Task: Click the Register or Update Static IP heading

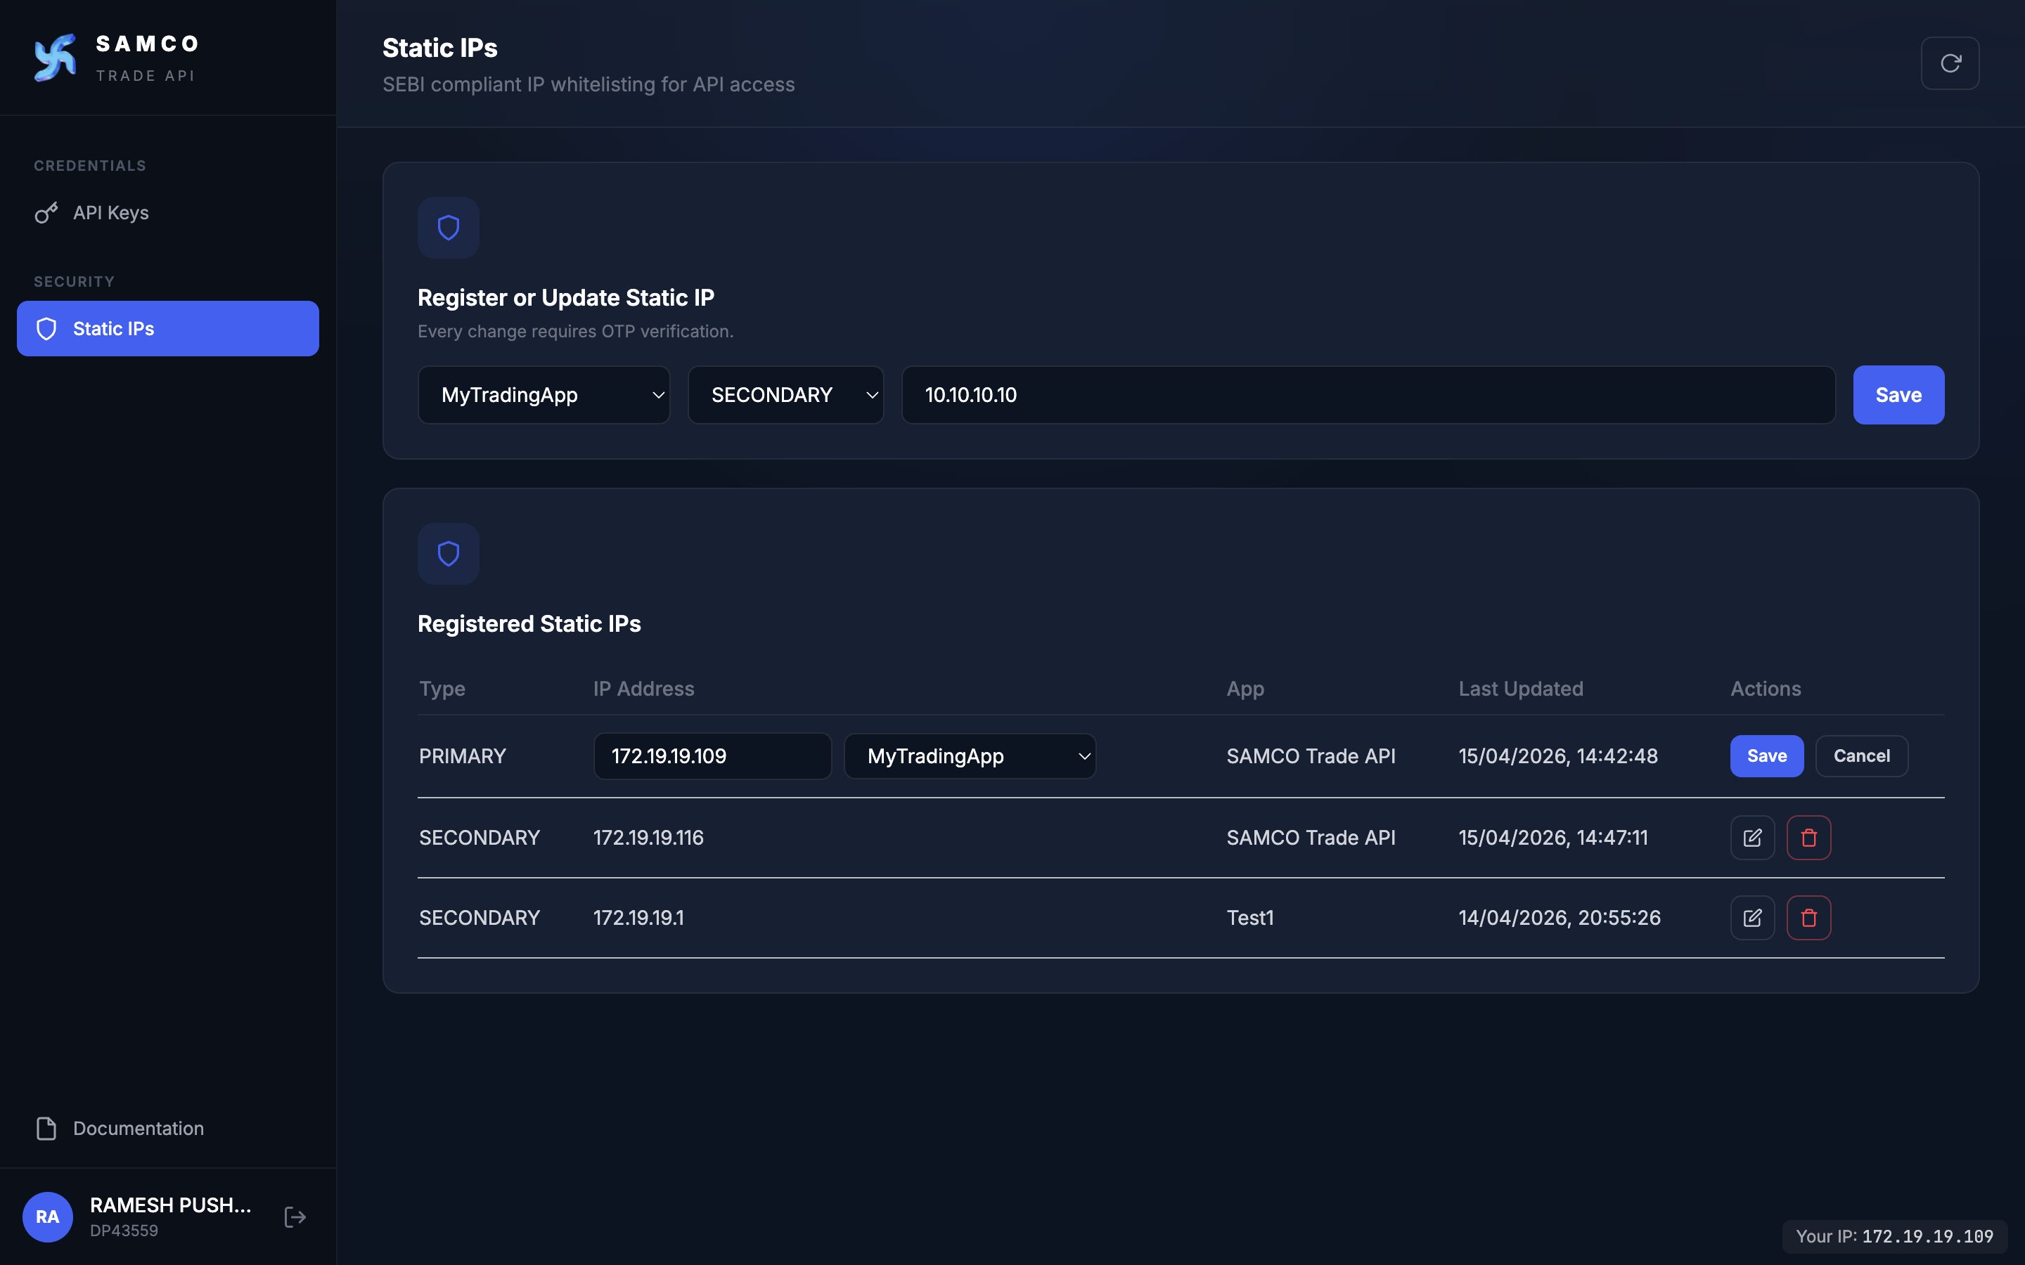Action: click(565, 297)
